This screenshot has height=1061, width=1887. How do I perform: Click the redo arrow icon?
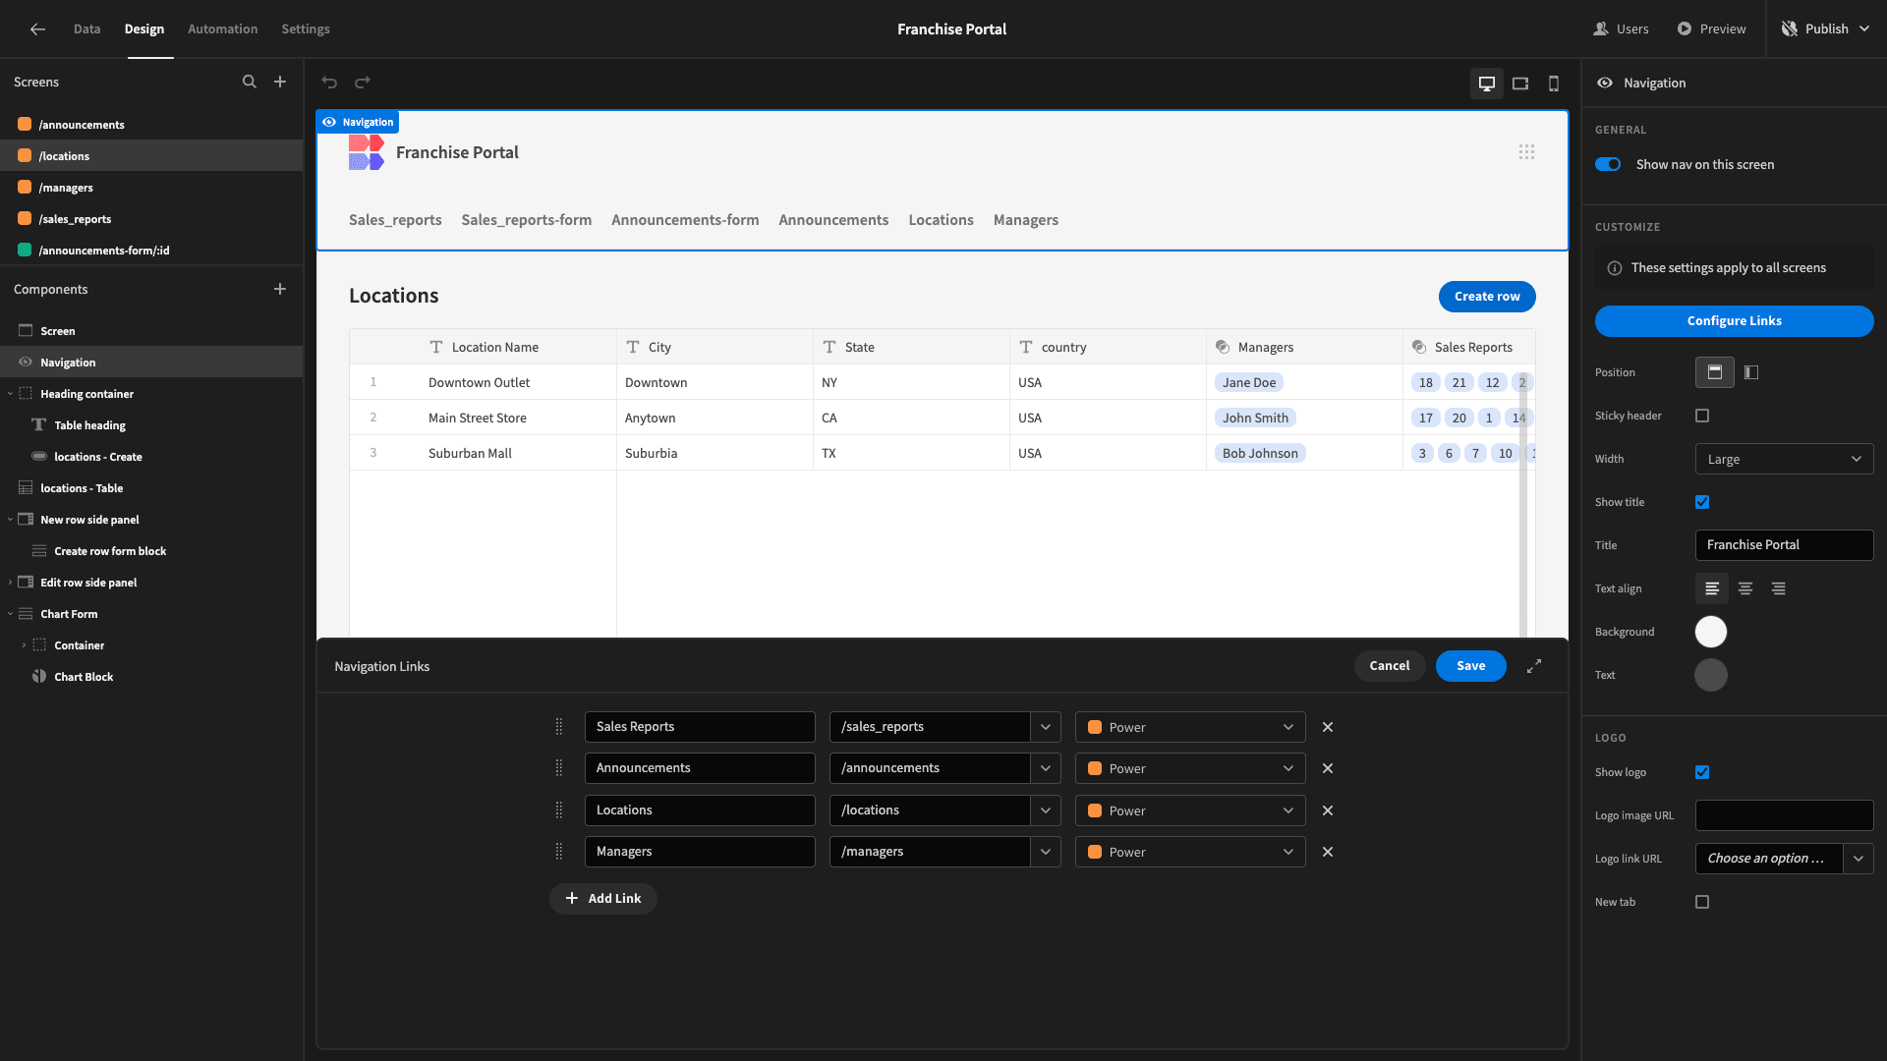tap(363, 83)
